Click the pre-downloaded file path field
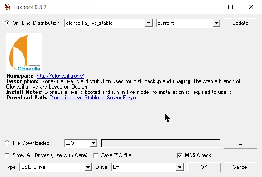This screenshot has width=262, height=177. (161, 143)
